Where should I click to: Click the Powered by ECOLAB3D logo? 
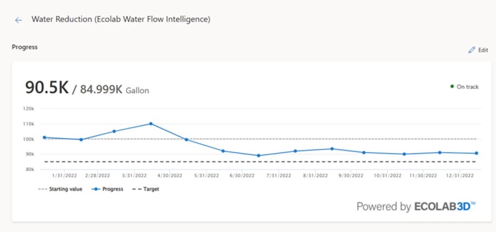(416, 207)
